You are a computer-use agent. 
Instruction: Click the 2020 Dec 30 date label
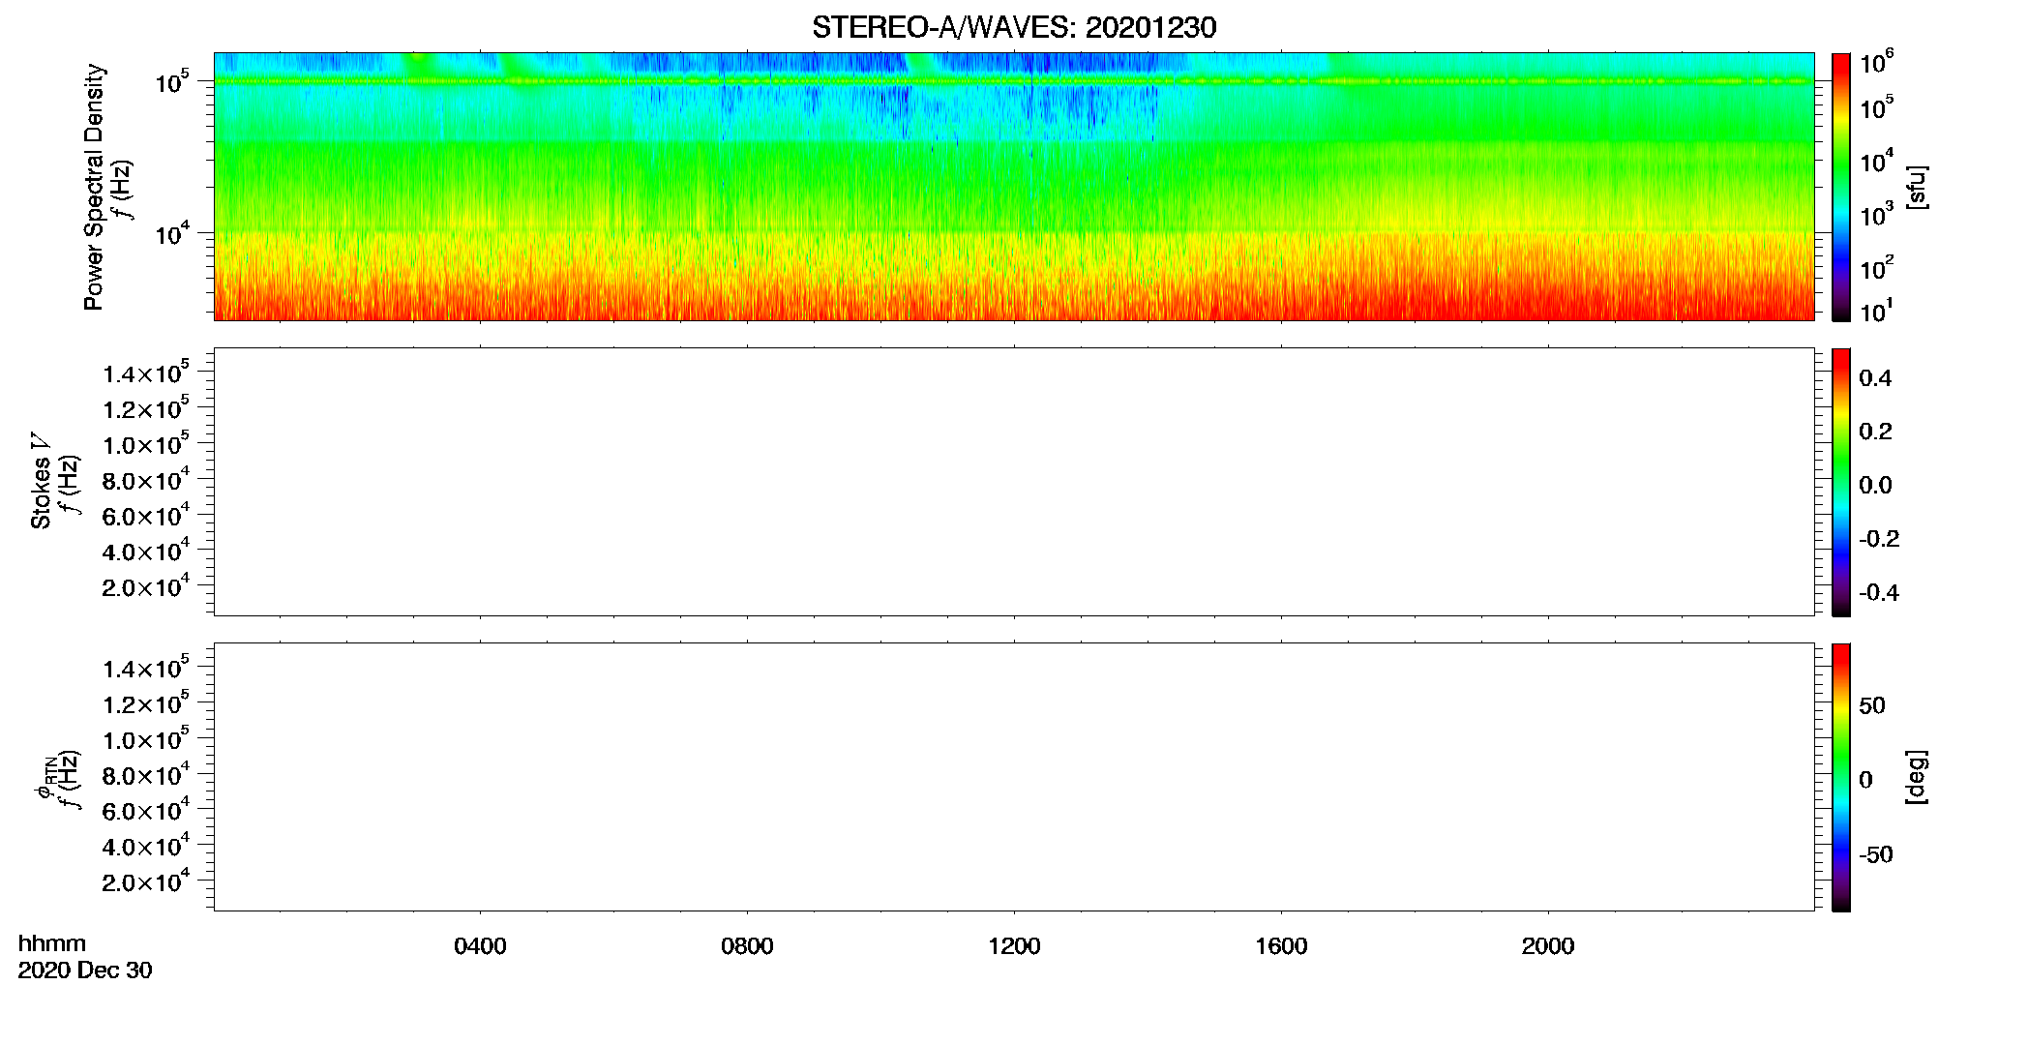point(85,970)
